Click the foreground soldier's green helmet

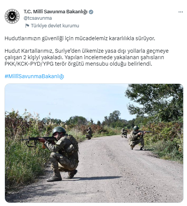[x=59, y=131]
